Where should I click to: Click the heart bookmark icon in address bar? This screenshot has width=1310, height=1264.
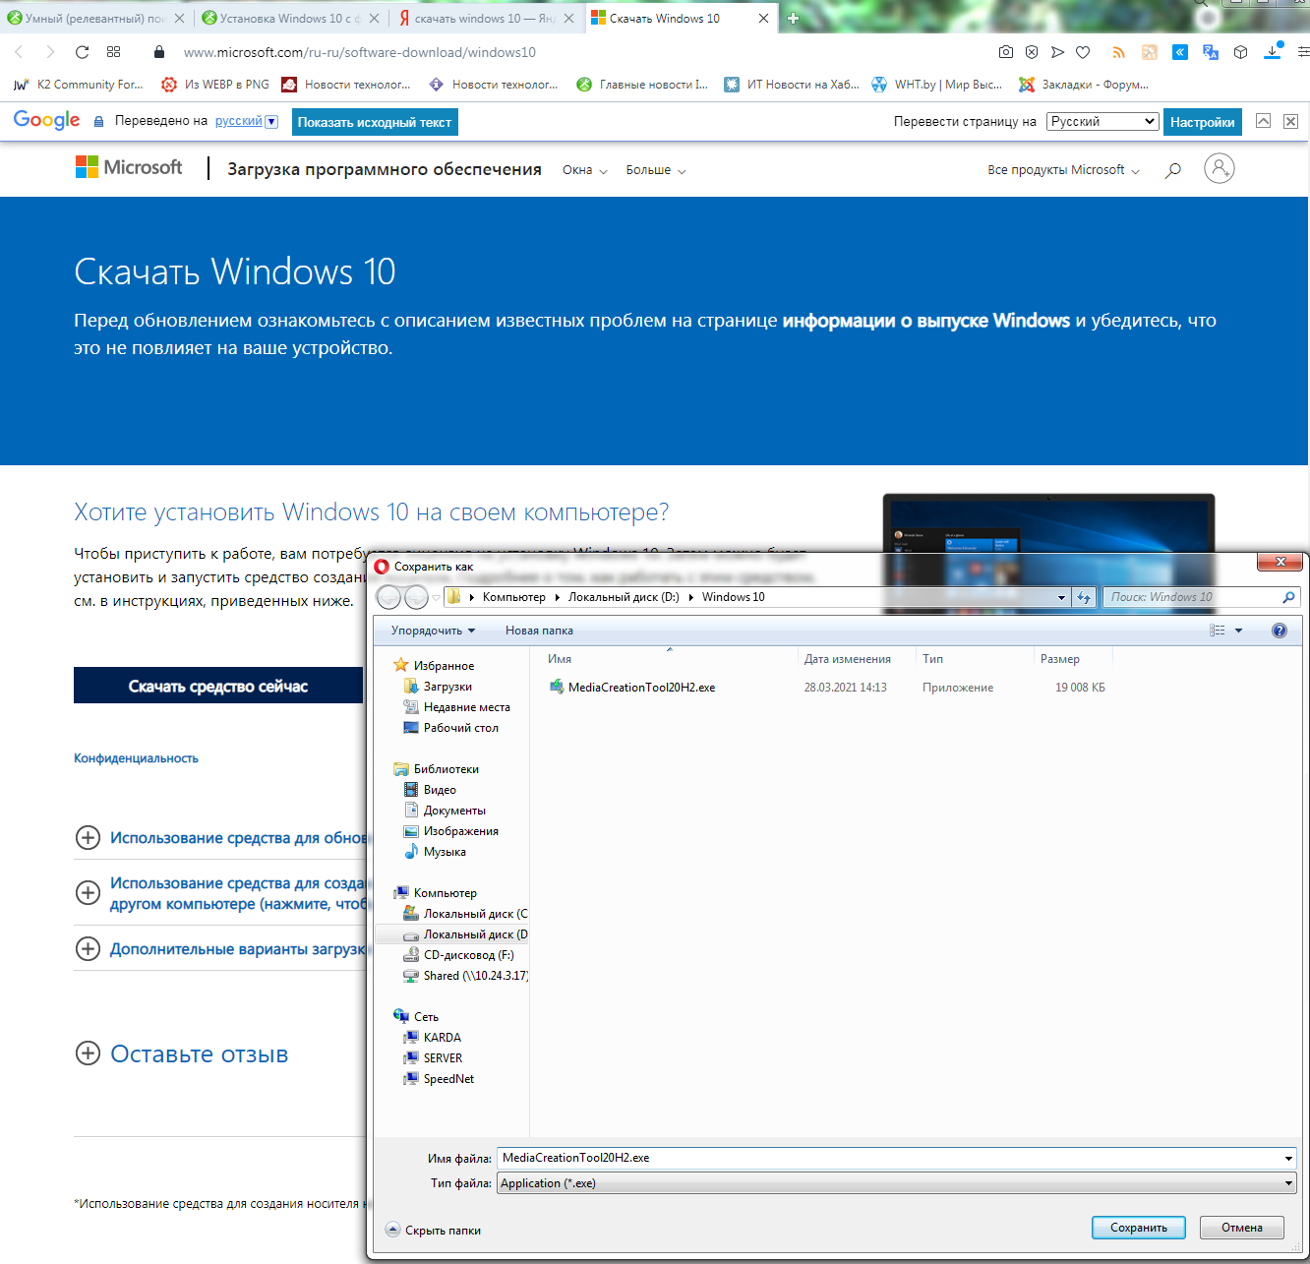tap(1083, 52)
